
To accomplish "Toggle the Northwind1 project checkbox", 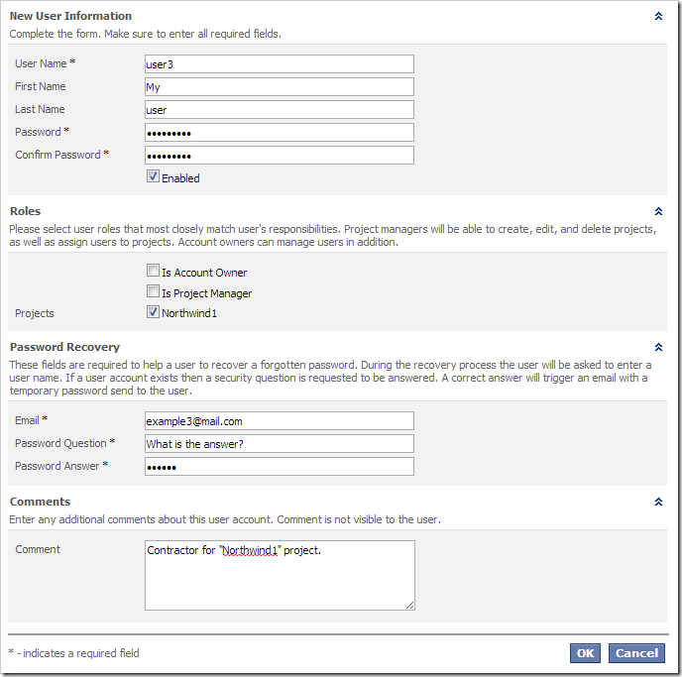I will [x=153, y=313].
